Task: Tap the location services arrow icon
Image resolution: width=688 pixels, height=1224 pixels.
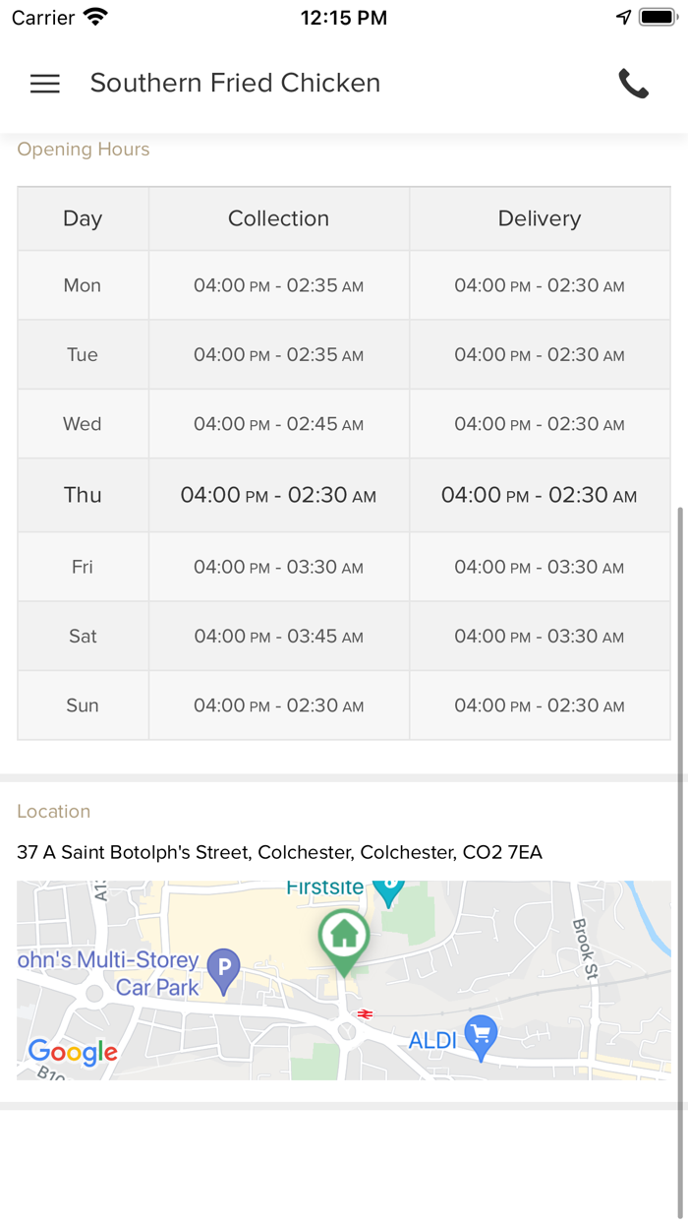Action: 623,17
